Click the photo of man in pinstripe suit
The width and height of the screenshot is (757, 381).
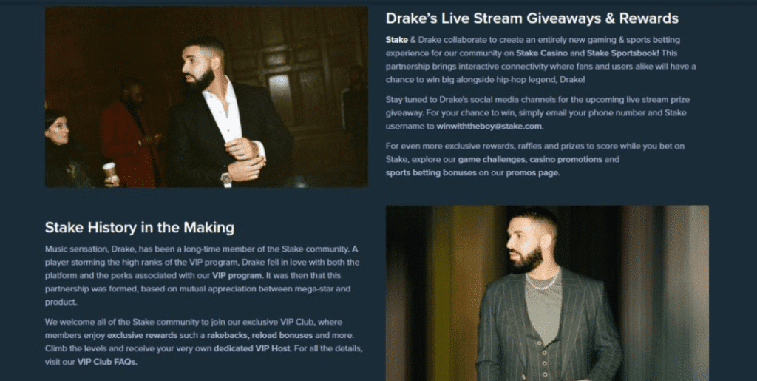(x=547, y=293)
